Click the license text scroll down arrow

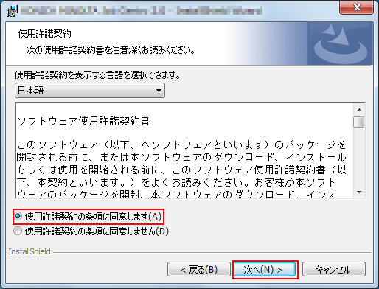click(x=359, y=192)
